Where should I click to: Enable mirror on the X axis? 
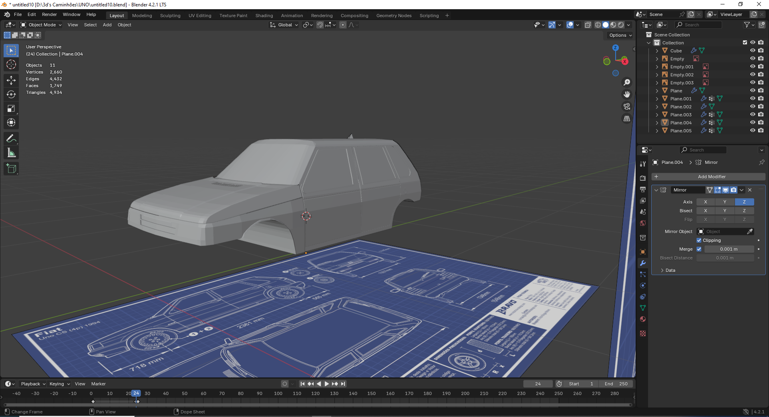705,202
